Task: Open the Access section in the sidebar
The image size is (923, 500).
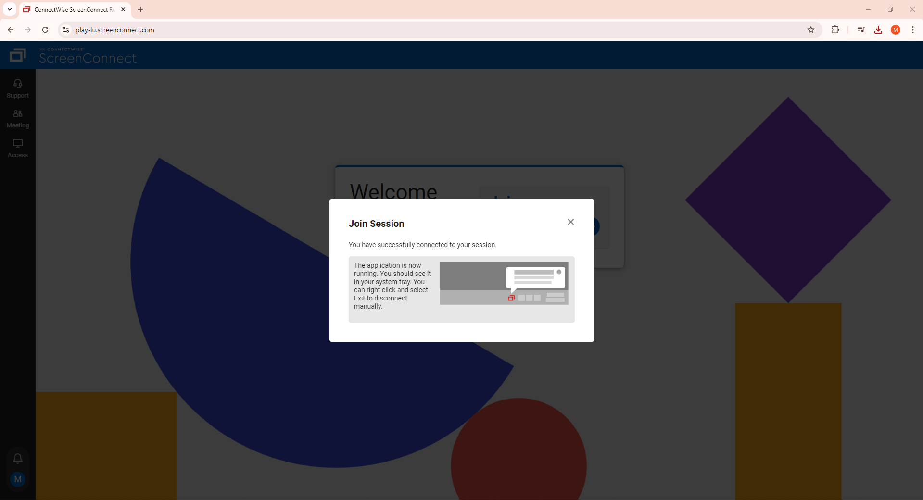Action: click(x=18, y=149)
